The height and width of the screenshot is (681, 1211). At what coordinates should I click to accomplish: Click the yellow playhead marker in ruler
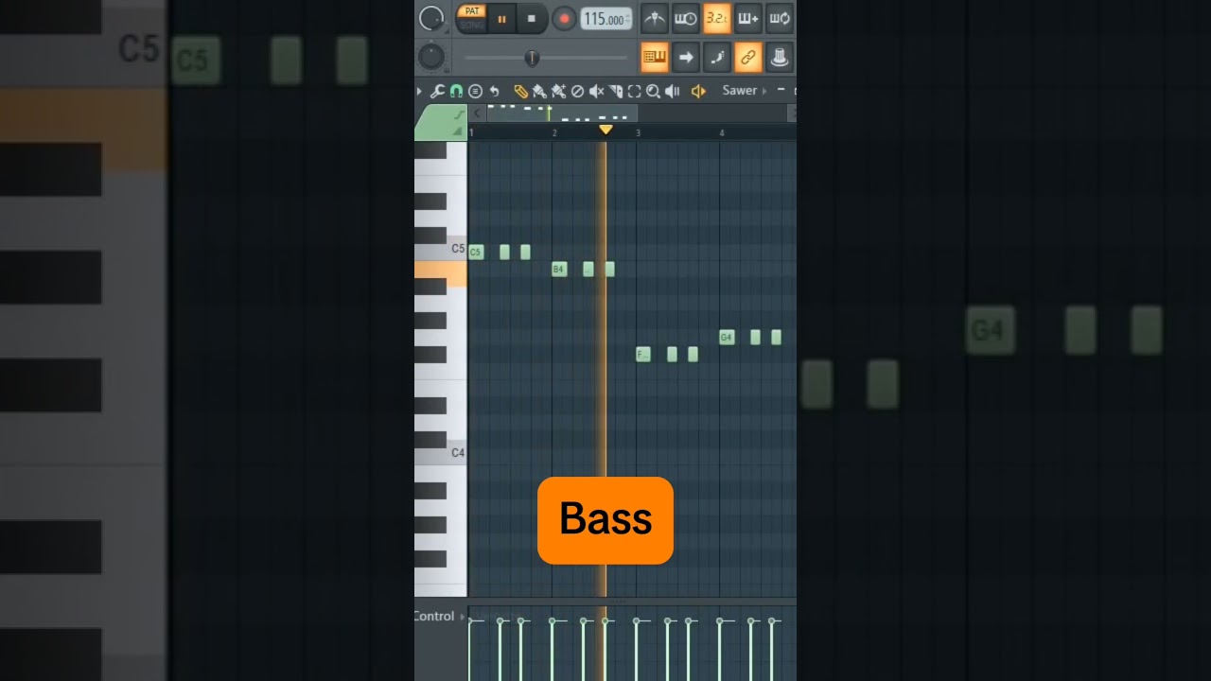(605, 130)
